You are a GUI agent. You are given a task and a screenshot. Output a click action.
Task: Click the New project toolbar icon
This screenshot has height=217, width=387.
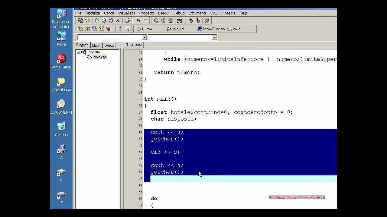[81, 20]
